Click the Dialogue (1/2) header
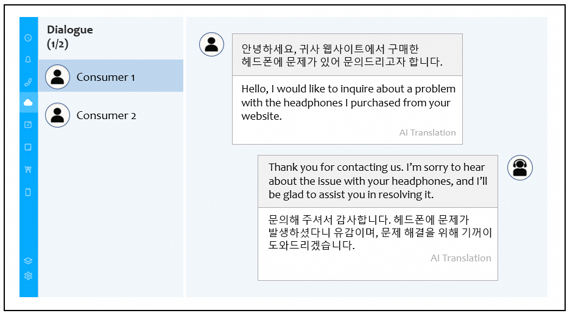The height and width of the screenshot is (316, 570). pos(70,36)
